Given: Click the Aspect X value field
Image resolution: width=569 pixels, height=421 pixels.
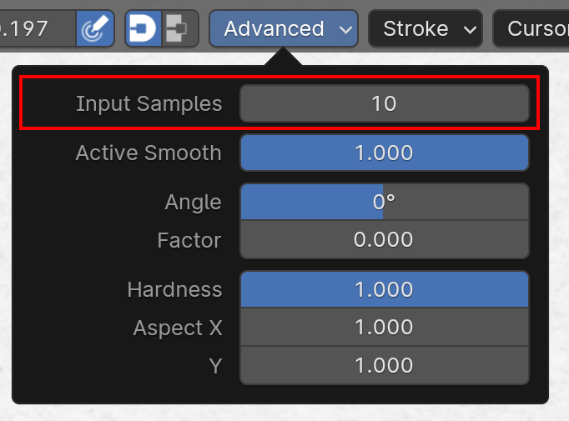Looking at the screenshot, I should click(385, 328).
